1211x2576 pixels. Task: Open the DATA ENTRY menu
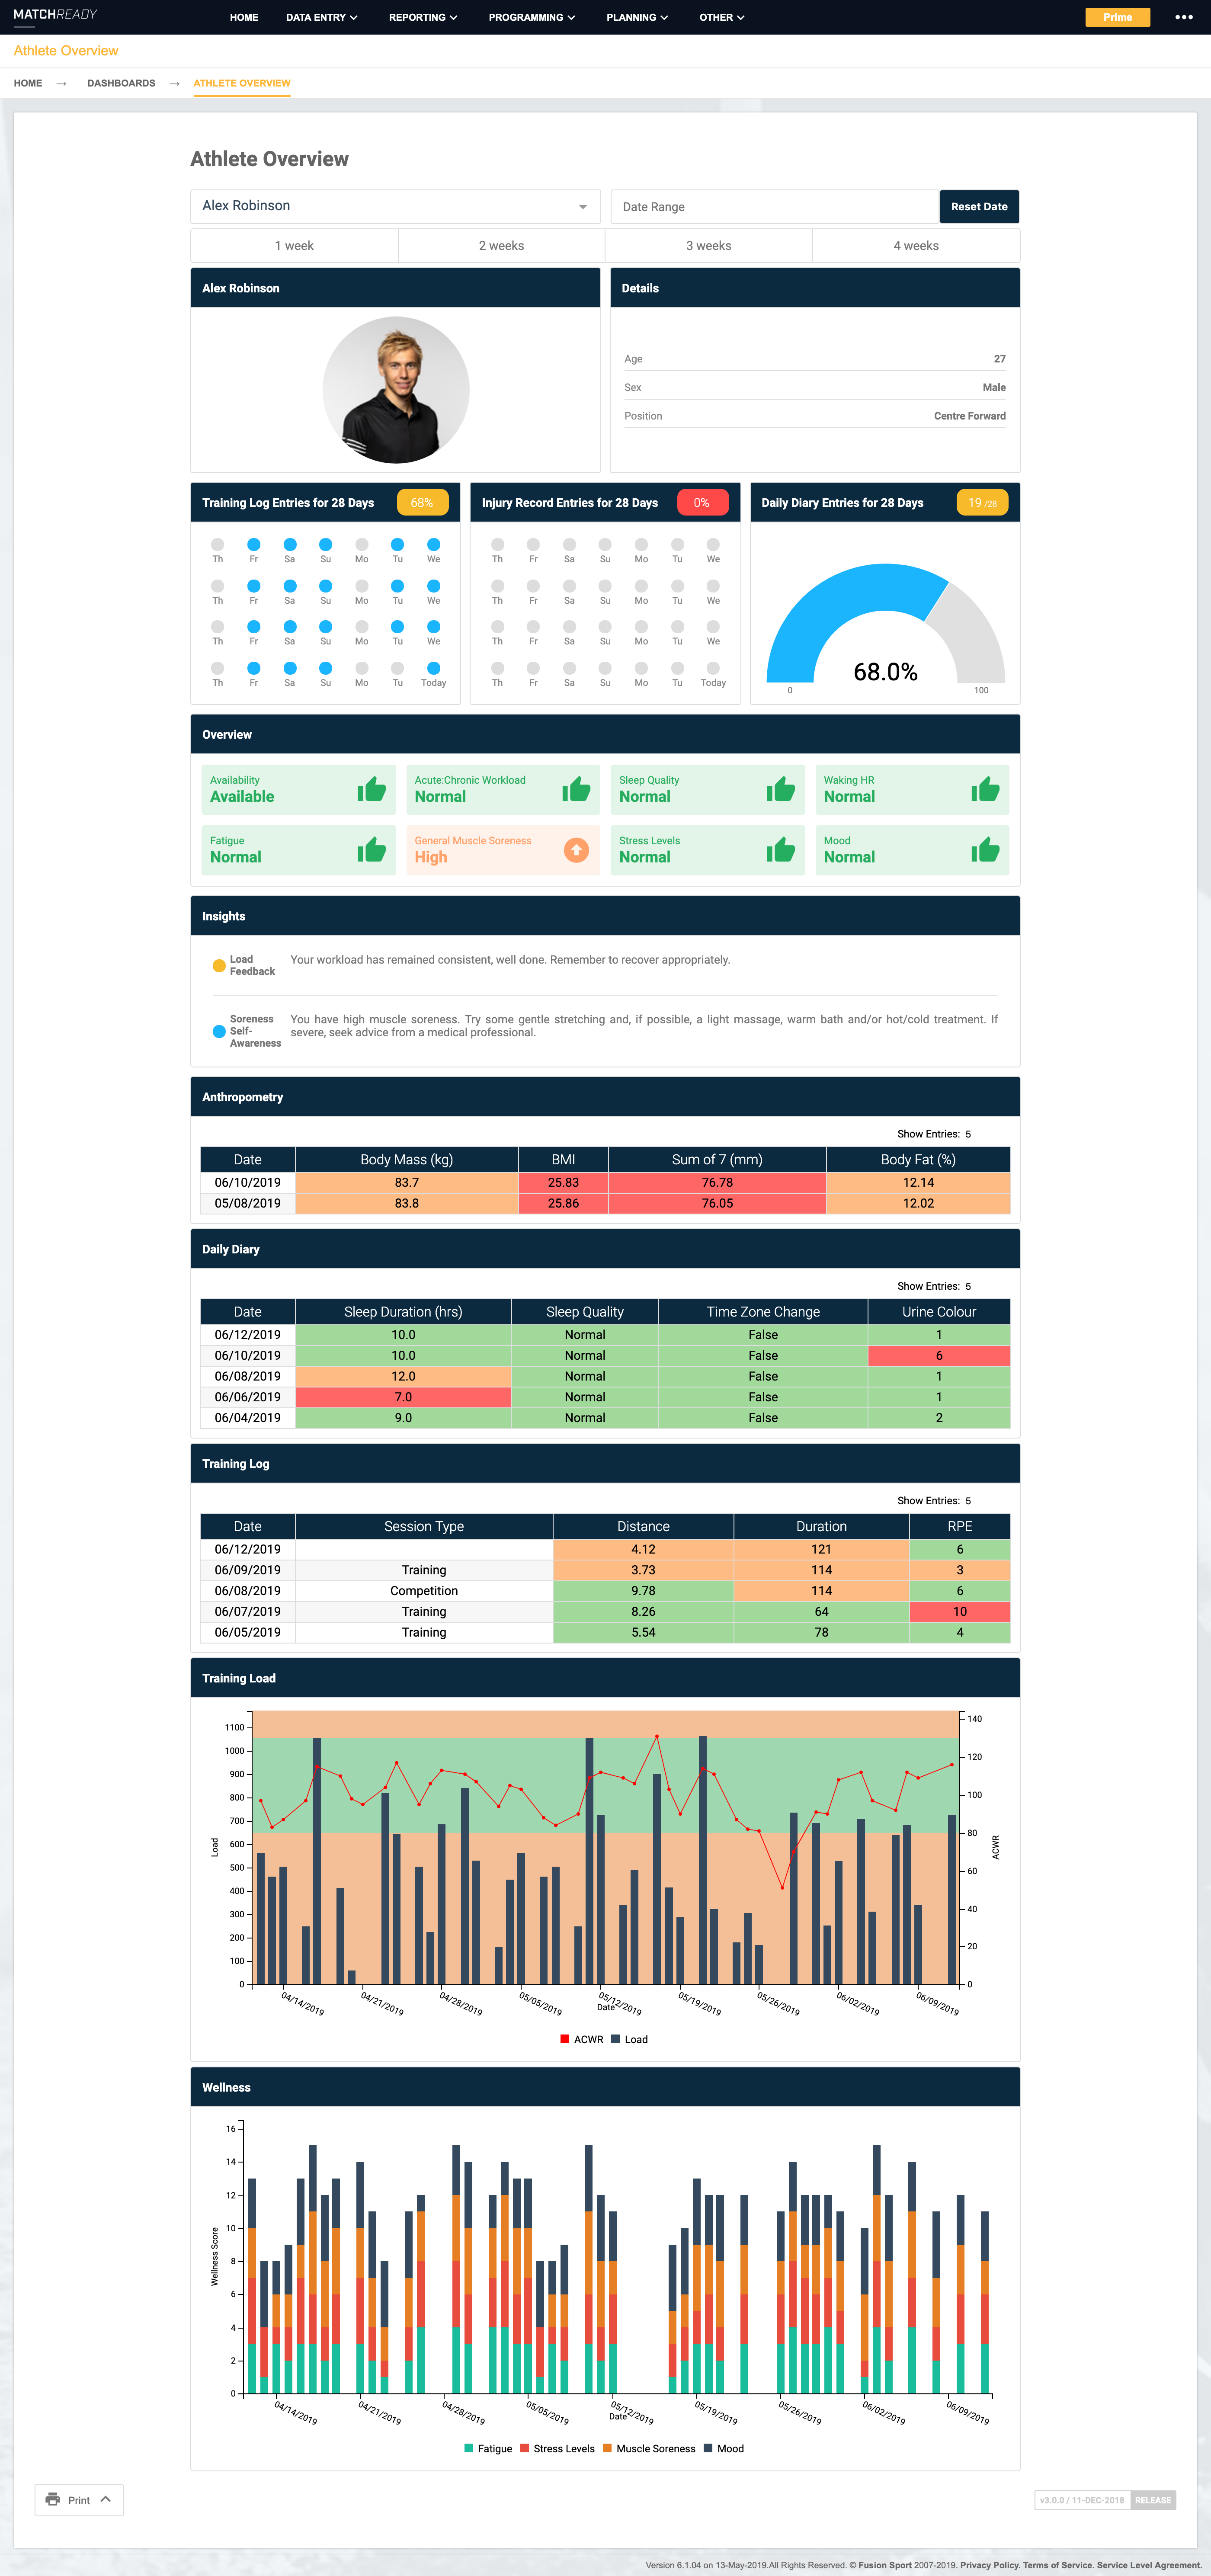(x=320, y=17)
